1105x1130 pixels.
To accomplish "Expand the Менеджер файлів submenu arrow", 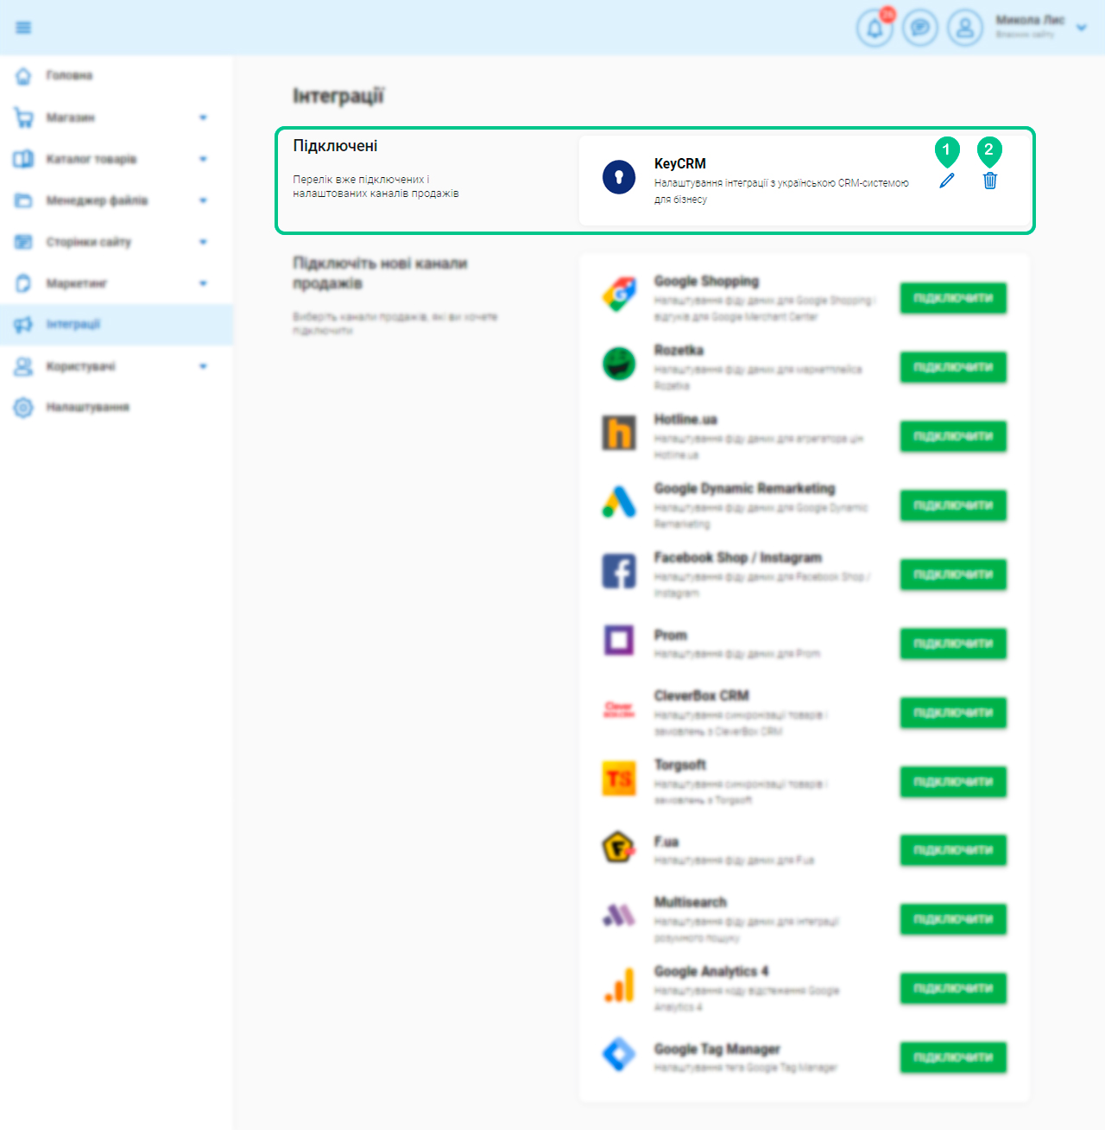I will click(203, 200).
